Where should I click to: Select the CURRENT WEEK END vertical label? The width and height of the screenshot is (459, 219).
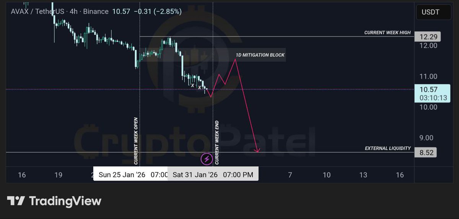(217, 143)
